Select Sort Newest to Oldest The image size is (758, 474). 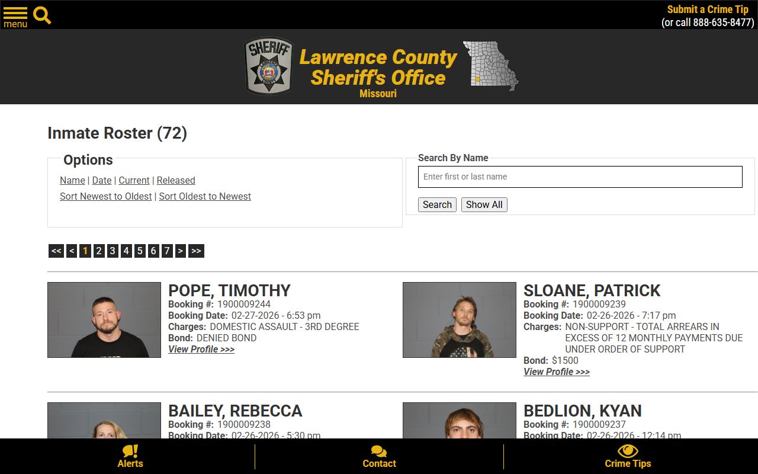[106, 196]
